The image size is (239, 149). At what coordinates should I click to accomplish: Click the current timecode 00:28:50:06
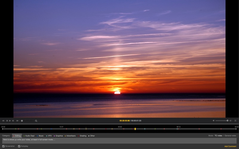pyautogui.click(x=125, y=121)
